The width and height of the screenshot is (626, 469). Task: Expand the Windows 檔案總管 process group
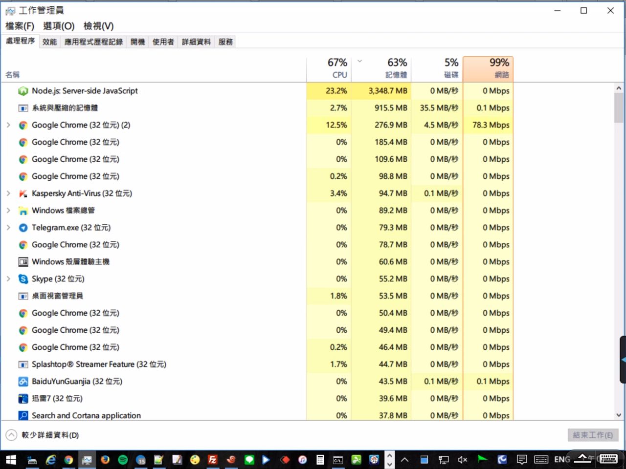pyautogui.click(x=8, y=211)
